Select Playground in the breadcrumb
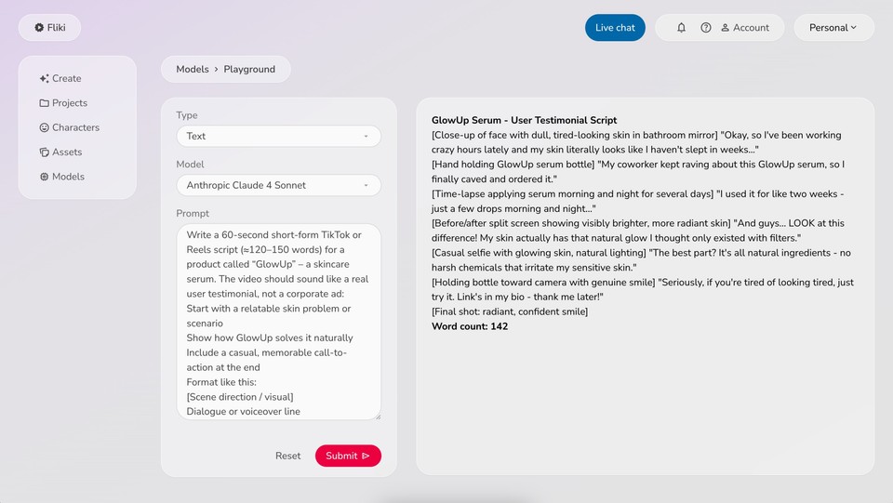 [249, 69]
